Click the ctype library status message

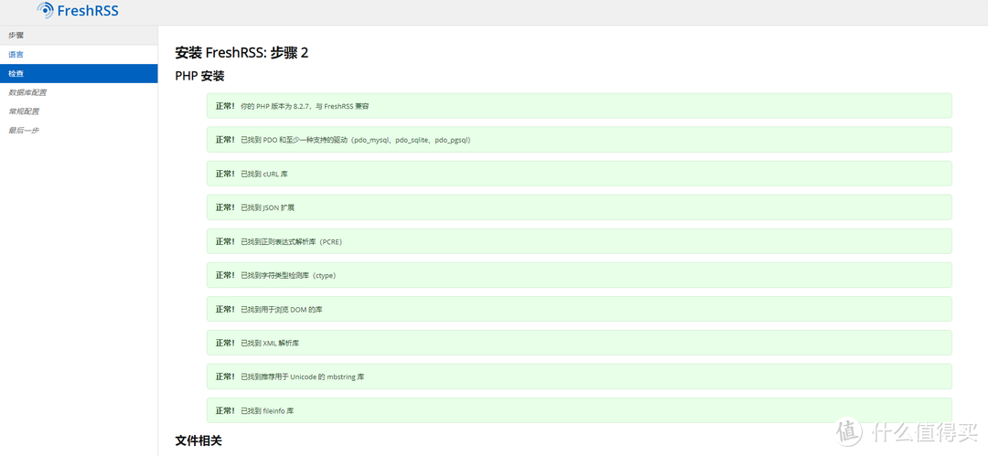pos(579,275)
